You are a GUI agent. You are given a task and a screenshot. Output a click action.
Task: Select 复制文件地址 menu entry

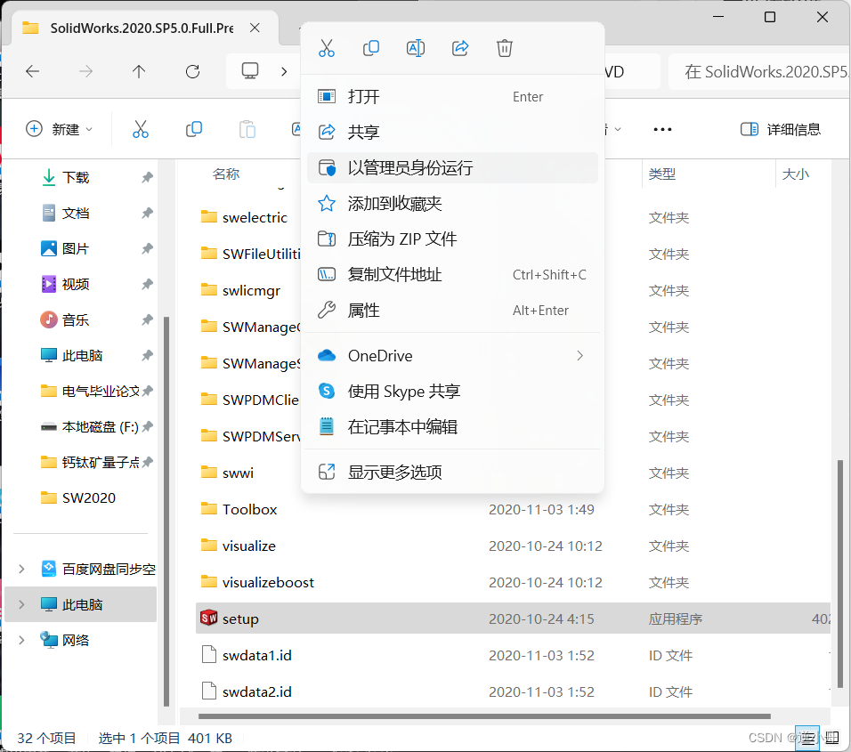coord(452,274)
